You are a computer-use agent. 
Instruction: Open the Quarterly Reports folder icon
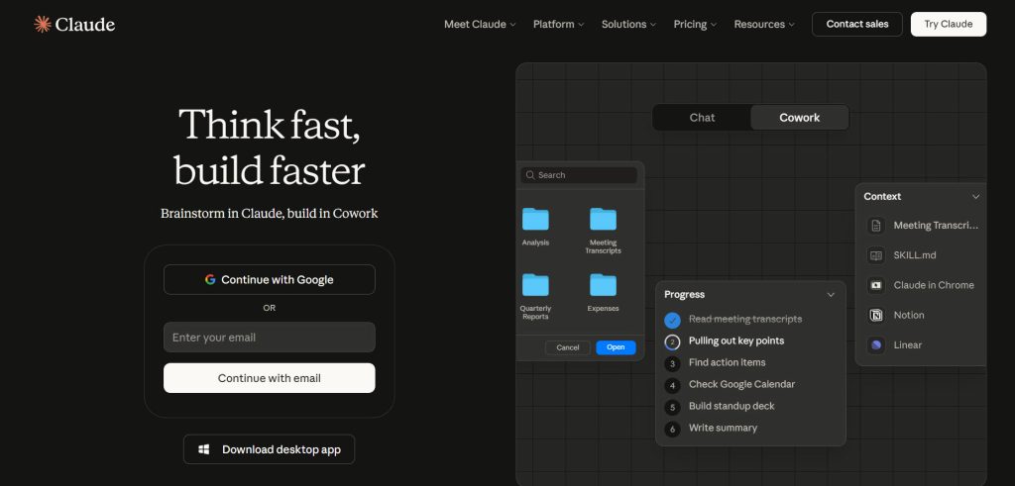535,285
